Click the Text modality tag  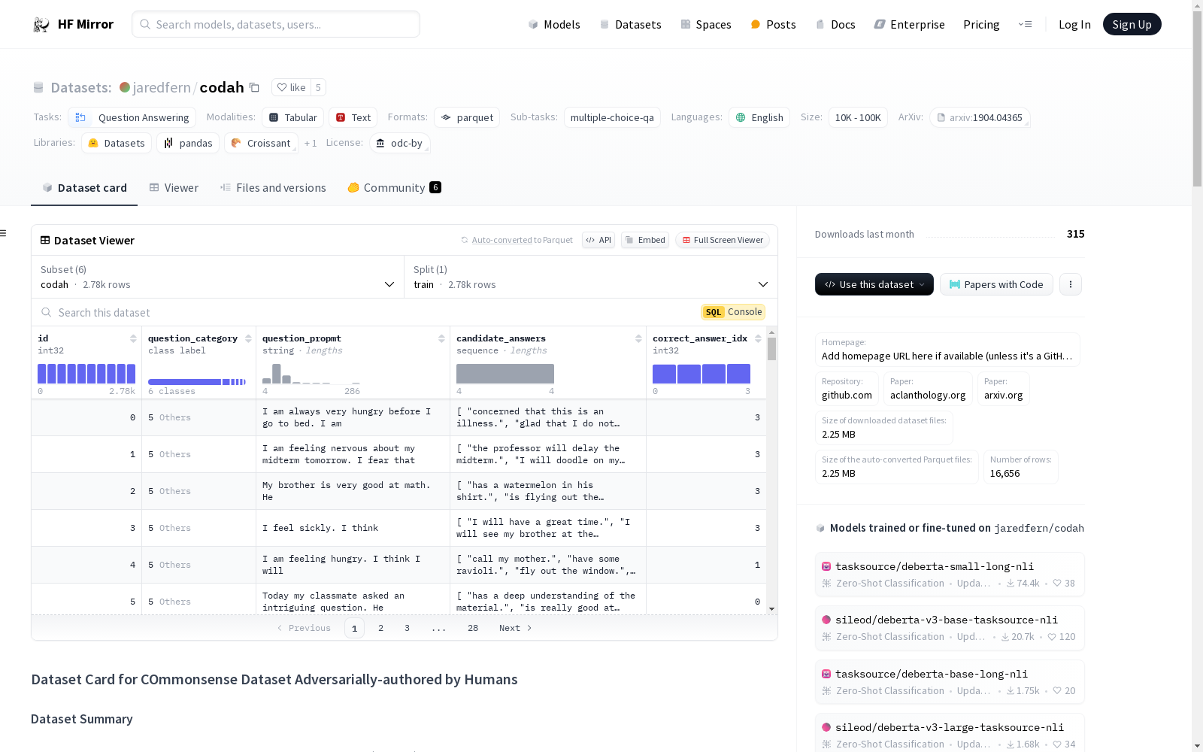[353, 117]
